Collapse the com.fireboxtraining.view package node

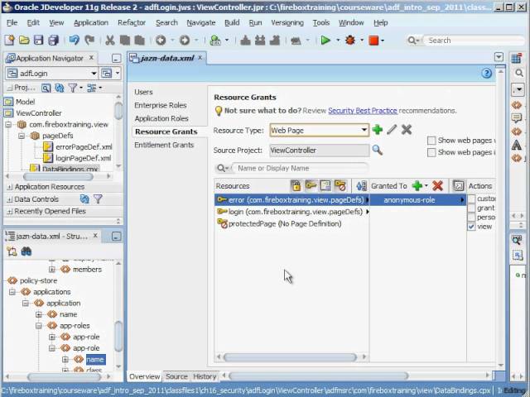click(x=8, y=125)
